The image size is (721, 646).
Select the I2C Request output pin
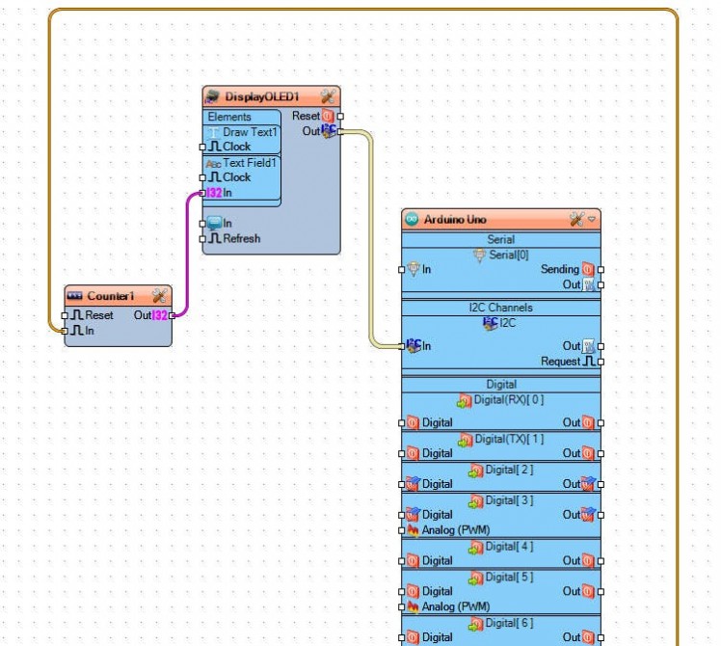[601, 362]
